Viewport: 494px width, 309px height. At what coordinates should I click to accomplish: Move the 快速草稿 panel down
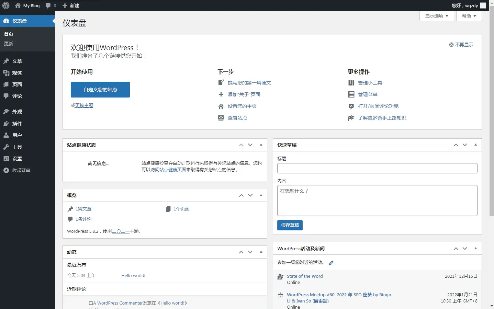tap(465, 145)
